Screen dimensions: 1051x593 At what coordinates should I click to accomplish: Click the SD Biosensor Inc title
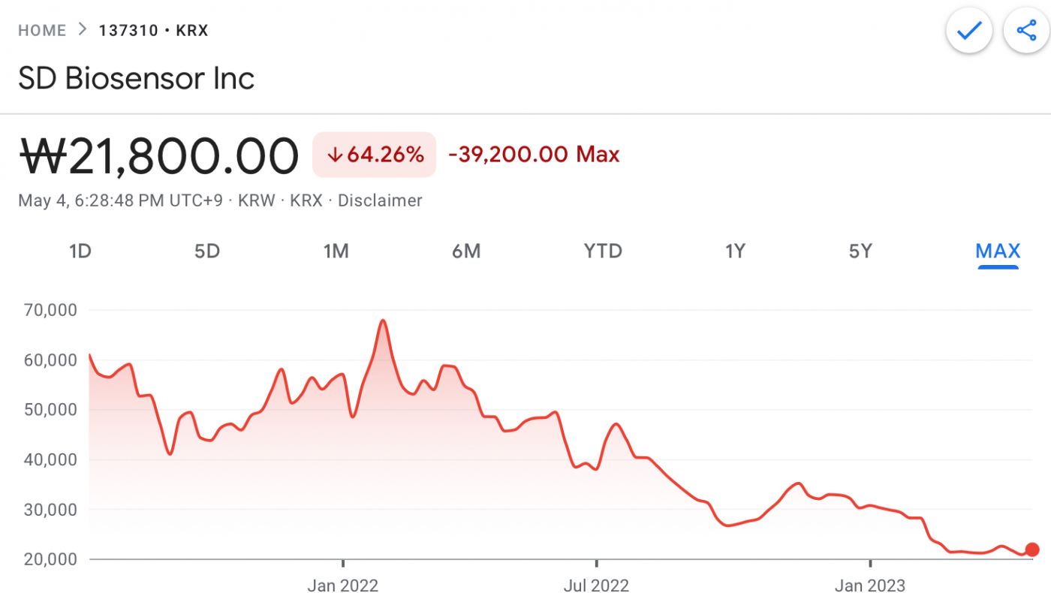coord(137,78)
